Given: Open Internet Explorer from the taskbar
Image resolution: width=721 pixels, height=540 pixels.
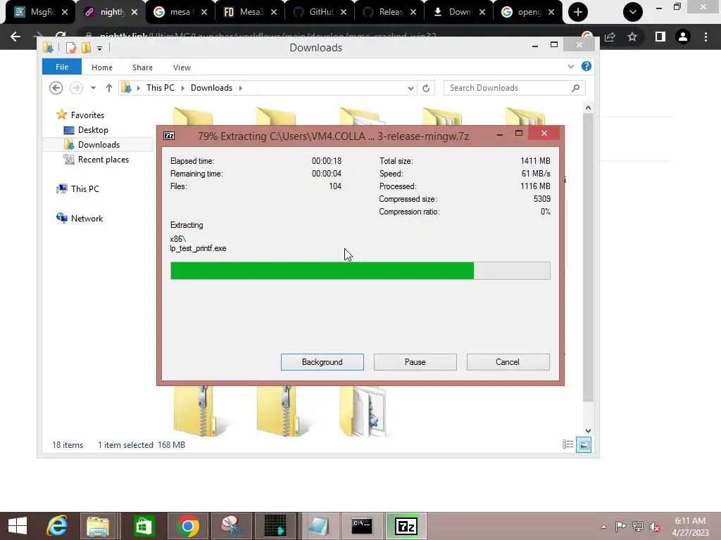Looking at the screenshot, I should [x=56, y=526].
